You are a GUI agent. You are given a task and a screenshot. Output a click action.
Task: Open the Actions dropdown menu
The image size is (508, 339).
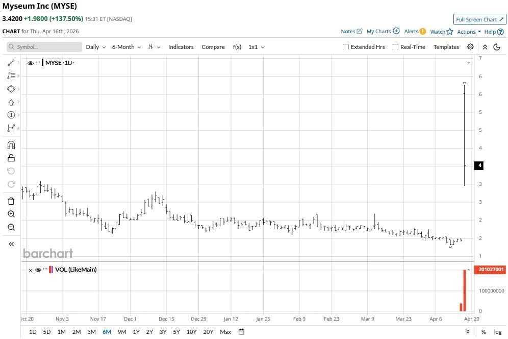point(469,32)
